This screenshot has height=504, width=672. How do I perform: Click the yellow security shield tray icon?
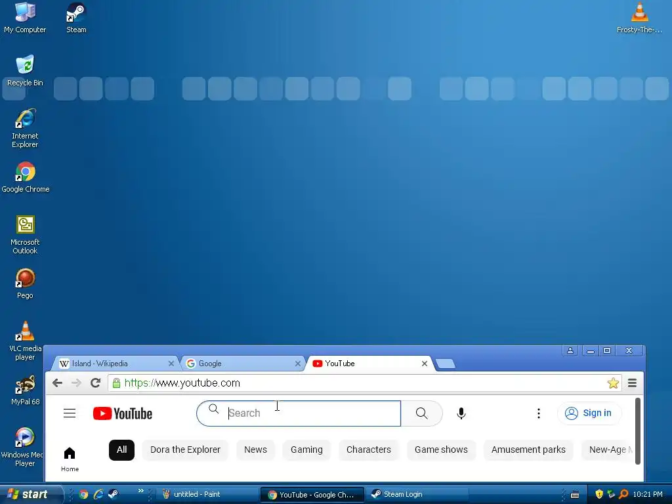tap(599, 494)
